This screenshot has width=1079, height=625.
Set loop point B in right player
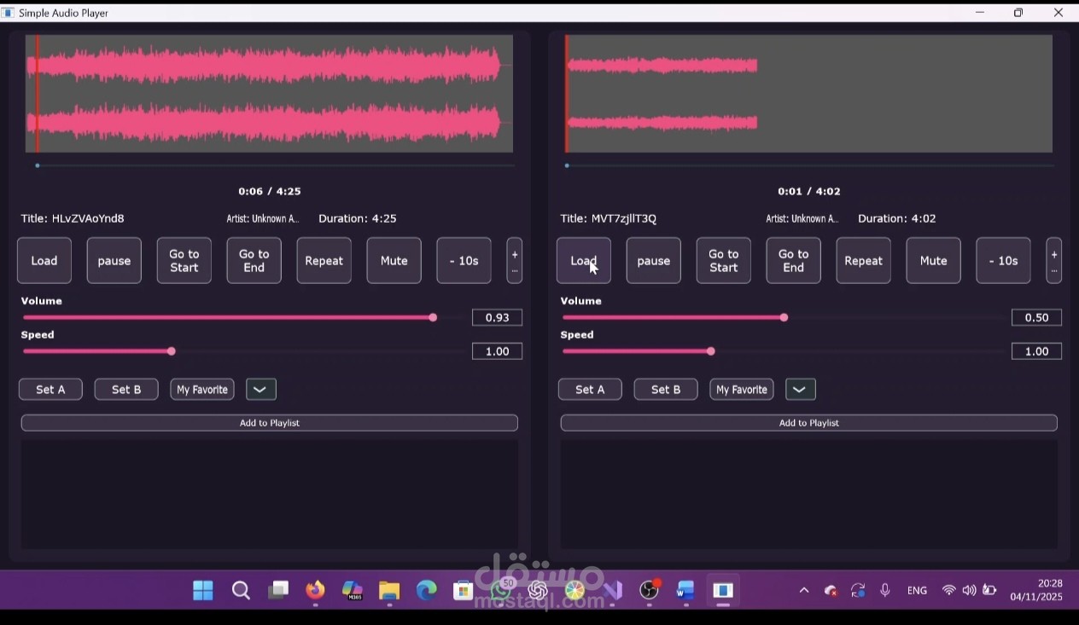666,390
